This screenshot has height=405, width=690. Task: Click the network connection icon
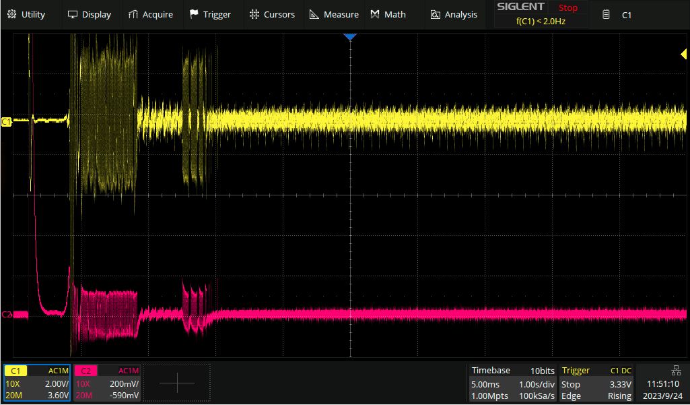(676, 370)
